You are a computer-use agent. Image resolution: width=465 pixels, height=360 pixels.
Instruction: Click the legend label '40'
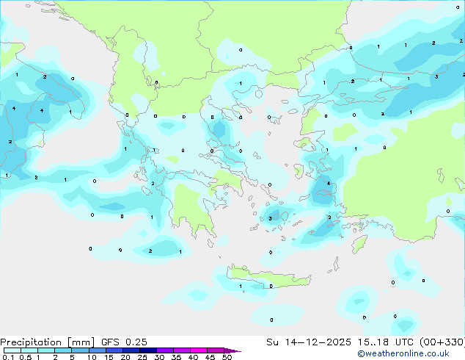193,357
